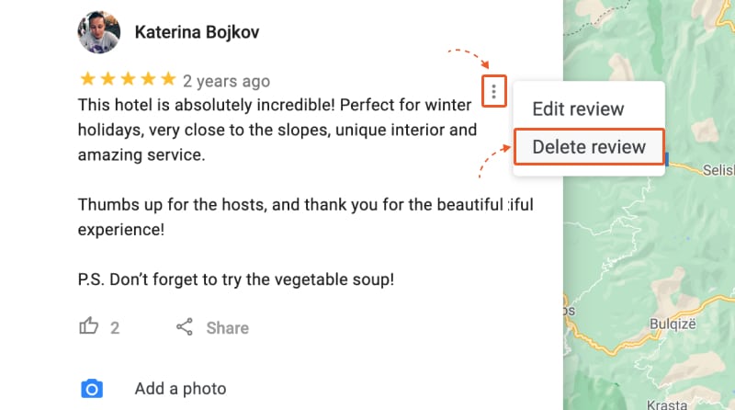Click the blue camera icon
This screenshot has width=735, height=410.
coord(91,388)
